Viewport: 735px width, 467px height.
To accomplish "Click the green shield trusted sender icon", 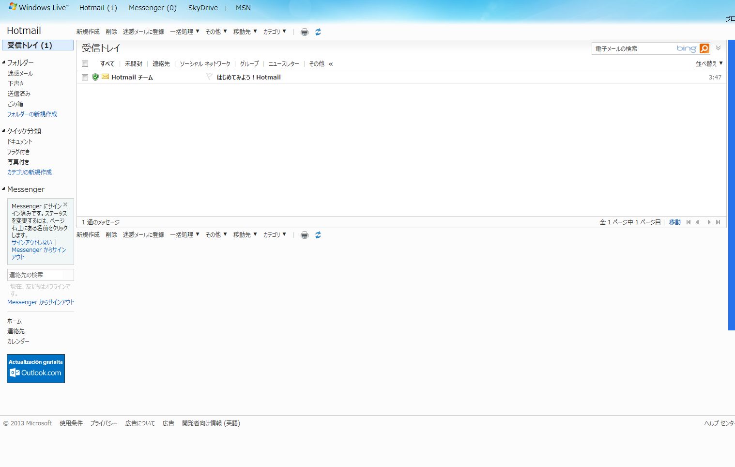I will (95, 77).
